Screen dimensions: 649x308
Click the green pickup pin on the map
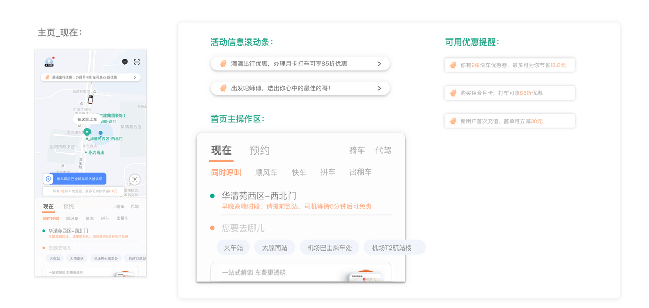(87, 132)
